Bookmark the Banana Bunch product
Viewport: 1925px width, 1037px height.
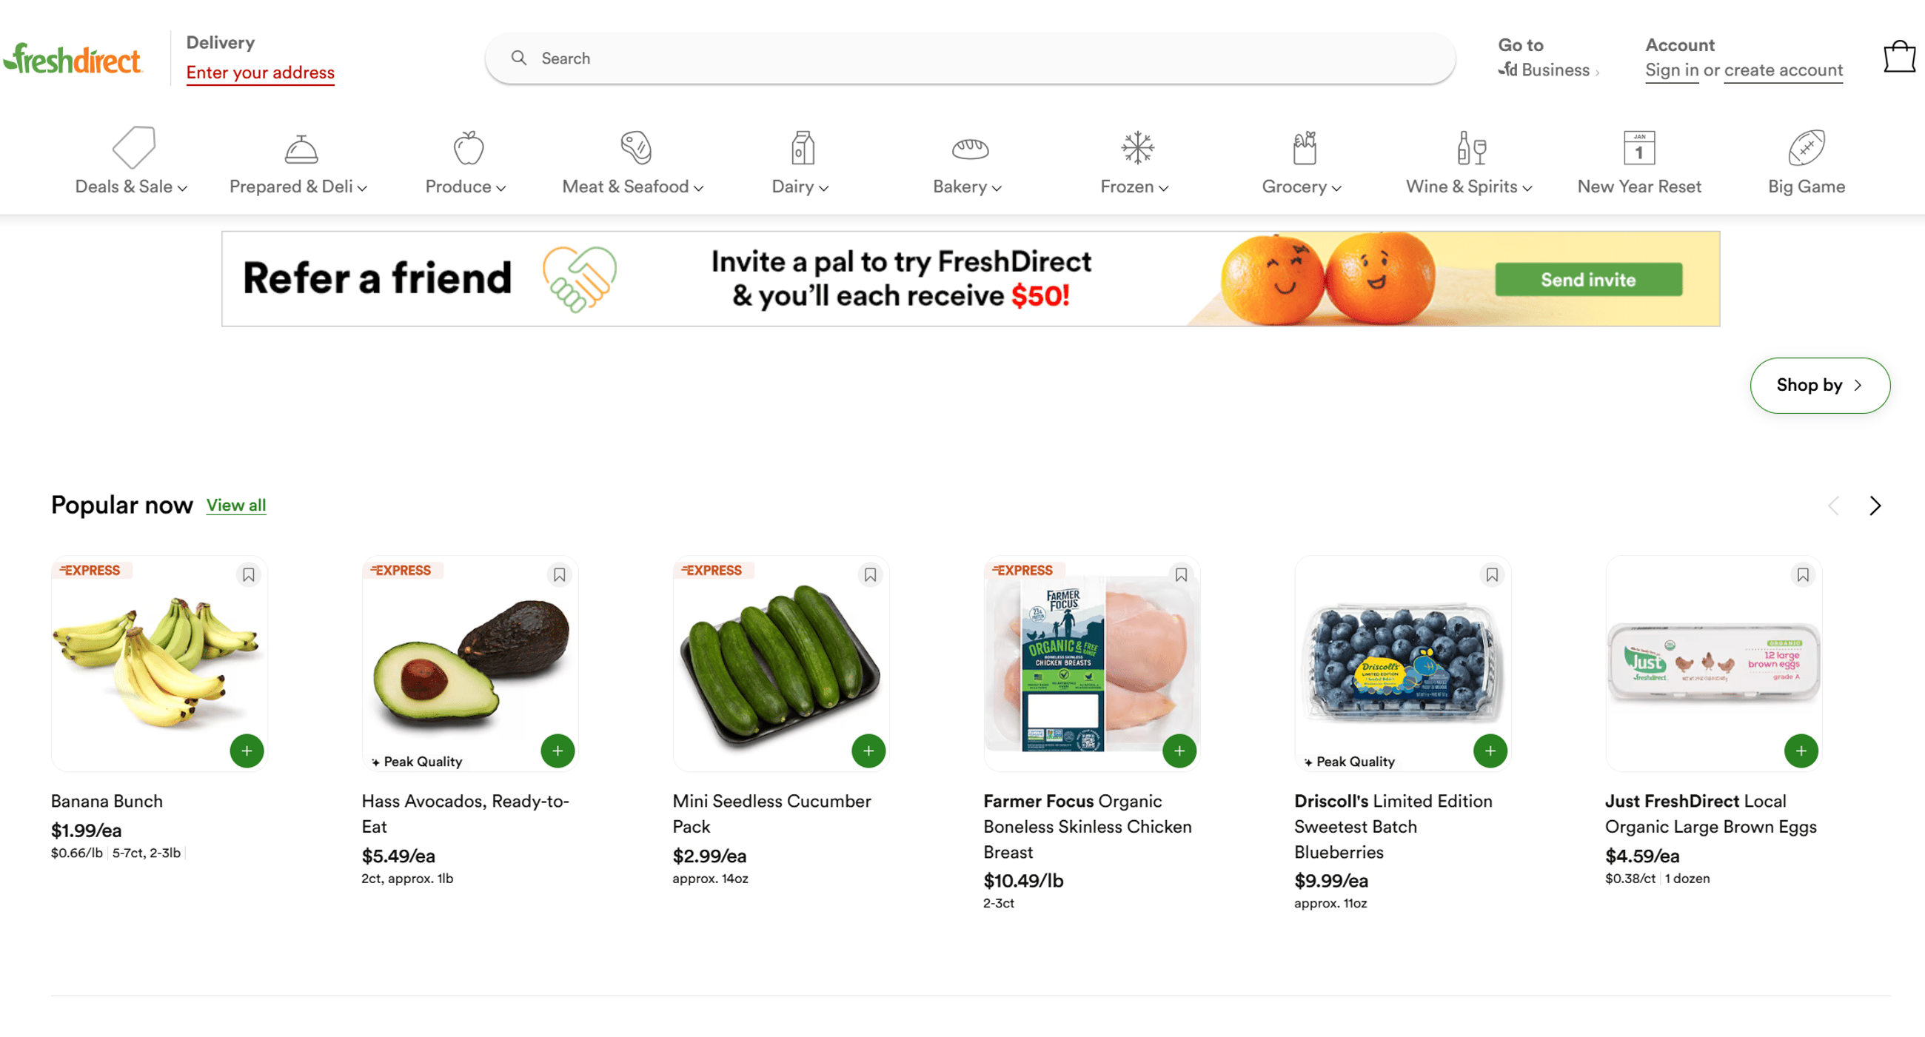click(x=249, y=574)
